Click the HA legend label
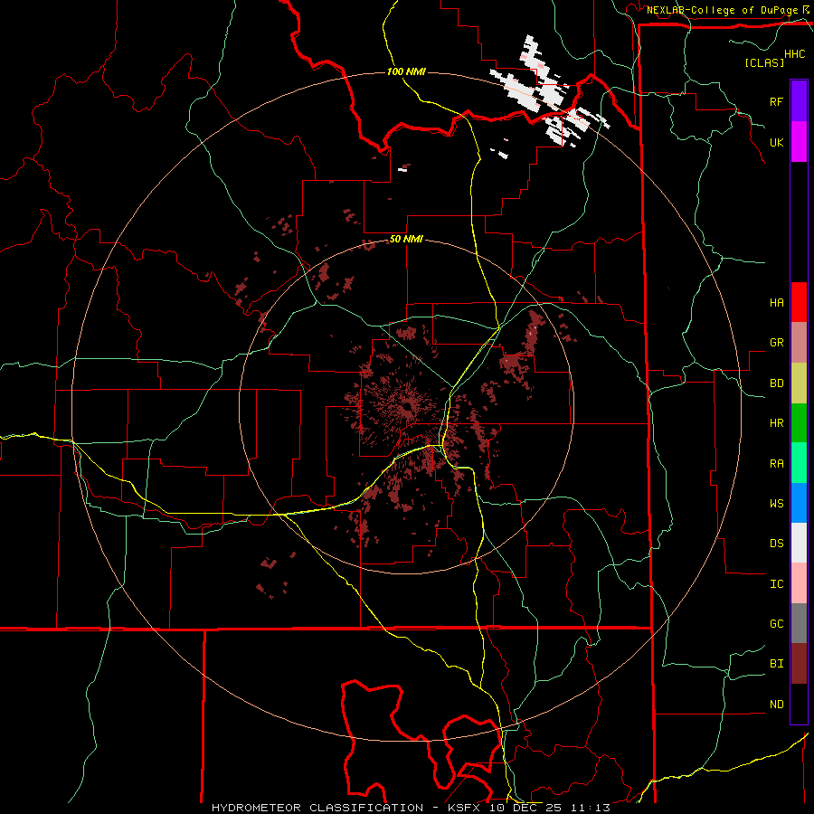 [x=776, y=302]
